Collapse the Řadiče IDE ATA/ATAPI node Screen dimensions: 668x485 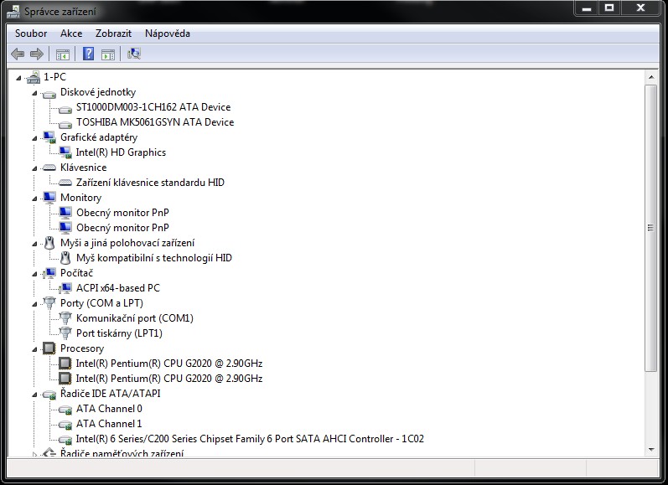click(x=34, y=395)
